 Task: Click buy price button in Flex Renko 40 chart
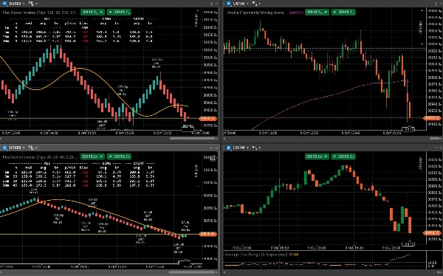[x=119, y=156]
